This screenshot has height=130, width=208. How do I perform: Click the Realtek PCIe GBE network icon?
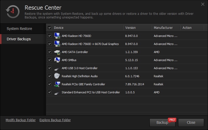[x=57, y=84]
